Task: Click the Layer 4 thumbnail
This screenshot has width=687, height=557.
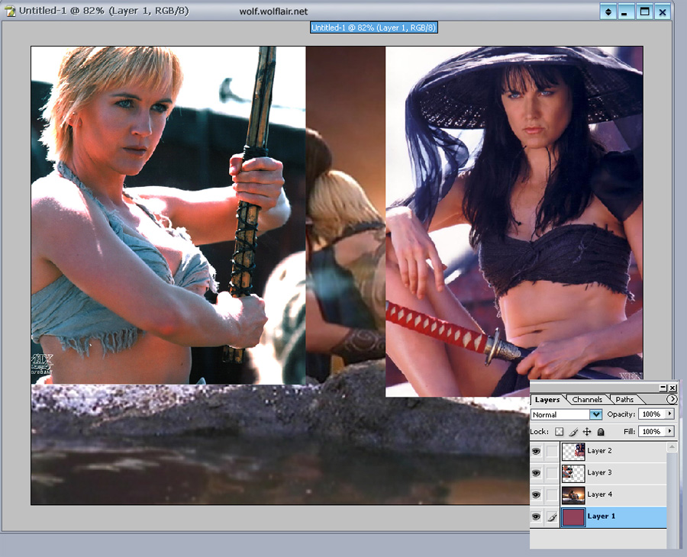Action: click(573, 495)
